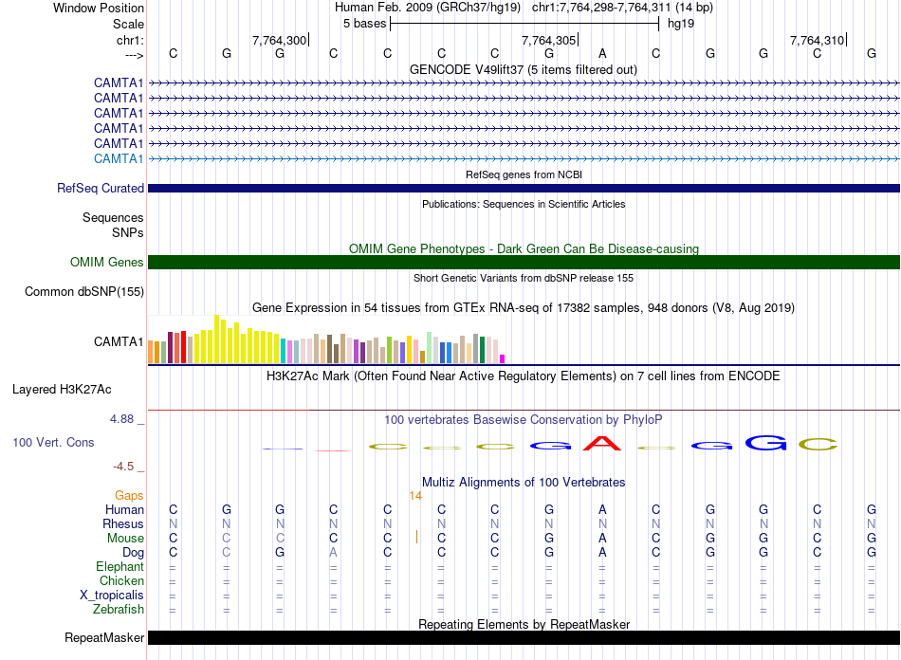Click the Zebrafish species label
Screen dimensions: 901x660
point(119,609)
